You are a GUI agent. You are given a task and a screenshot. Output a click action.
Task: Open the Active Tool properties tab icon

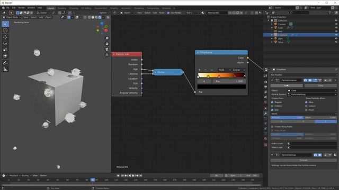click(266, 76)
